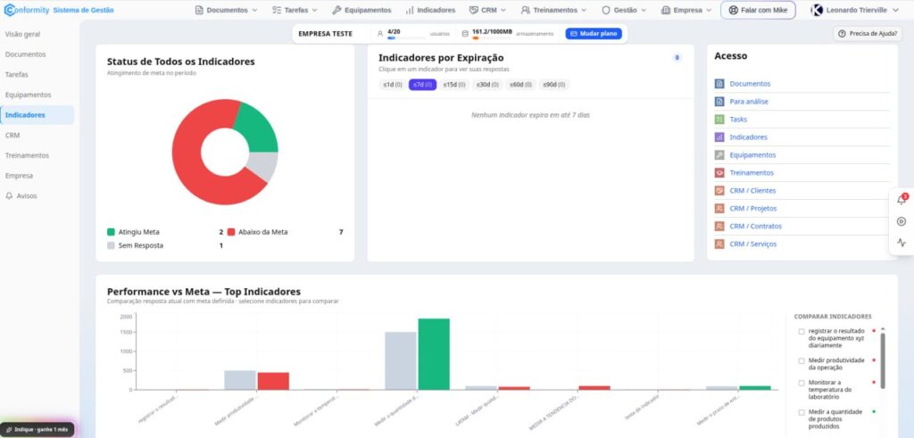Screen dimensions: 914x438
Task: Select the ≤60d expiration filter
Action: pyautogui.click(x=521, y=85)
